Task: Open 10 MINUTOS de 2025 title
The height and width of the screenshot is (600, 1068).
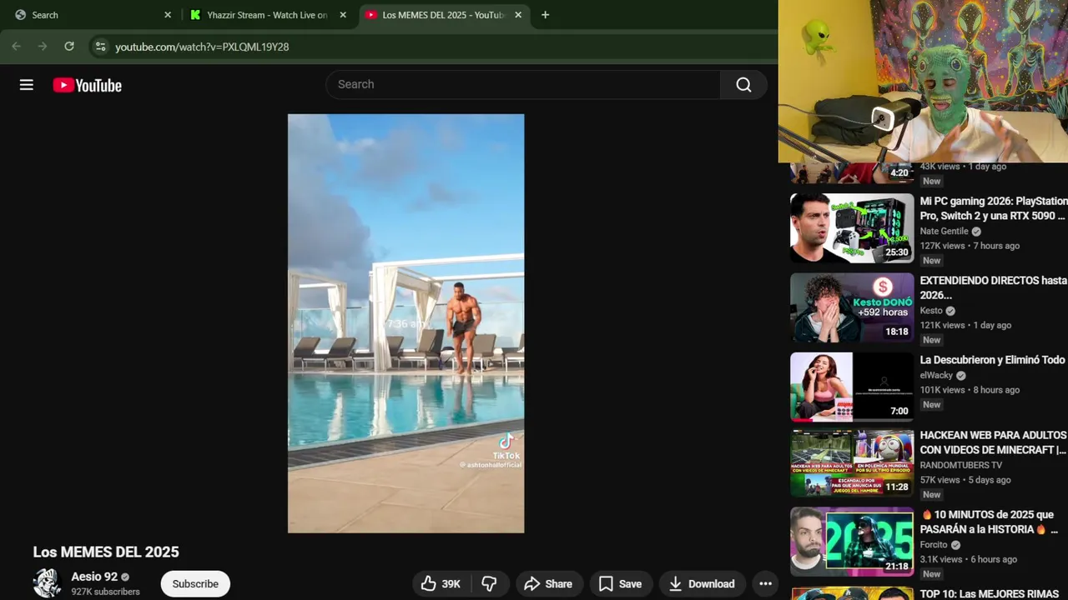Action: [x=990, y=522]
